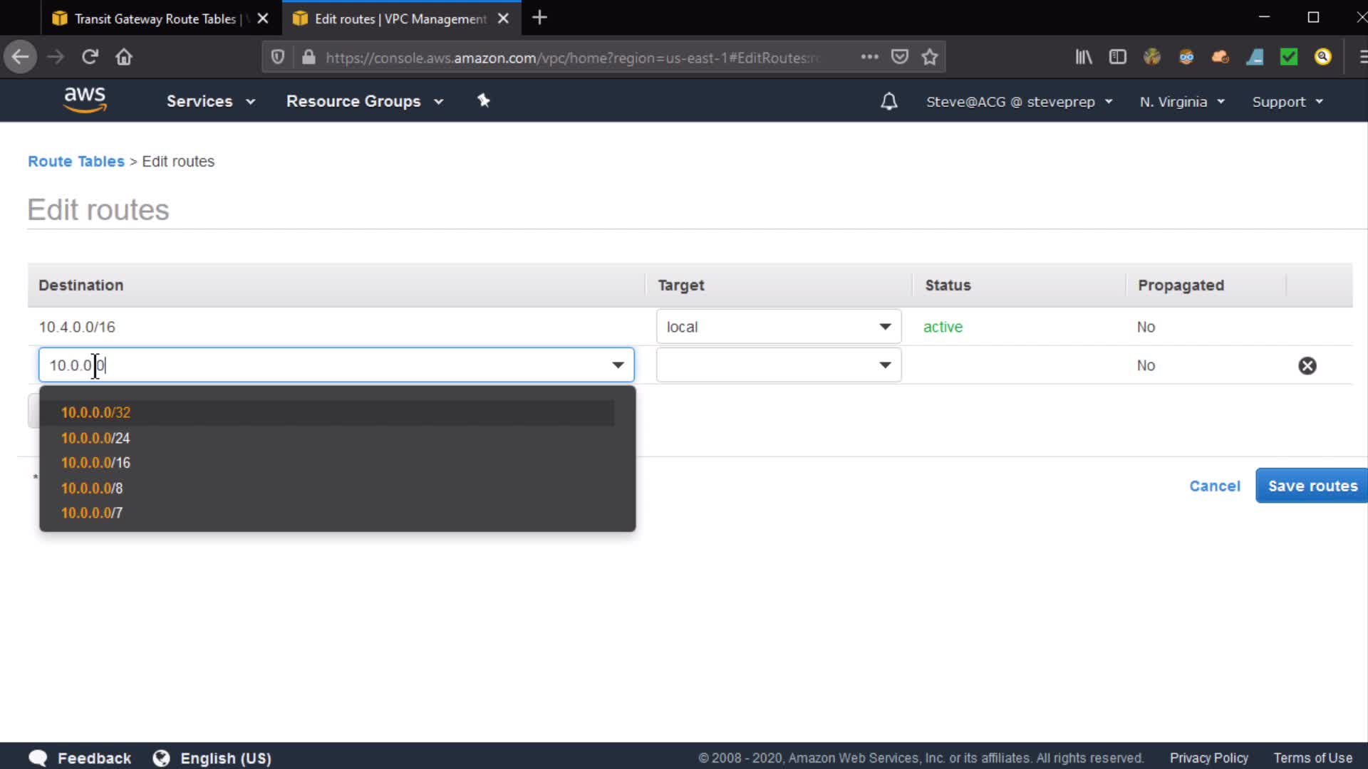Switch to Transit Gateway Route Tables tab
The image size is (1368, 769).
click(x=154, y=19)
